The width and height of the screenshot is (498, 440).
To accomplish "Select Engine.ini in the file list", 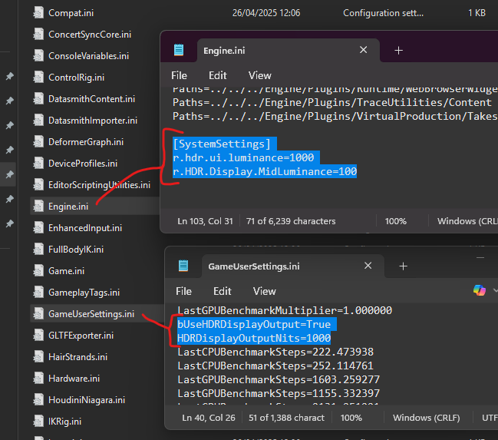I will click(x=68, y=207).
